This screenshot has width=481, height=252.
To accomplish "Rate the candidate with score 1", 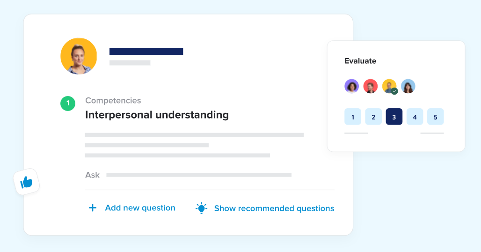I will coord(352,117).
